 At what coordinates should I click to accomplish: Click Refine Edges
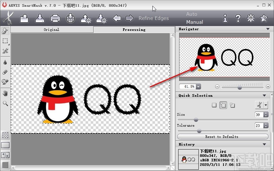154,18
